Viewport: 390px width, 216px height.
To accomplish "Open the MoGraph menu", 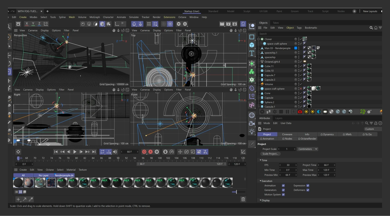I will [95, 17].
